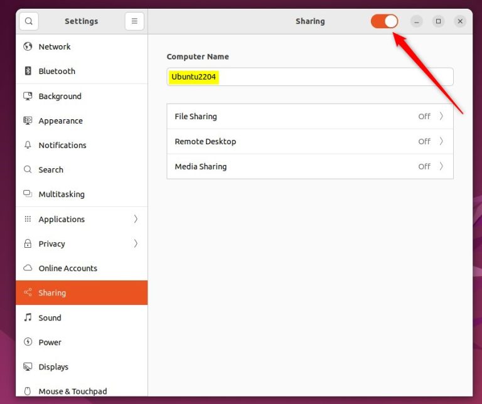Viewport: 482px width, 404px height.
Task: Select the Privacy label
Action: click(x=51, y=244)
